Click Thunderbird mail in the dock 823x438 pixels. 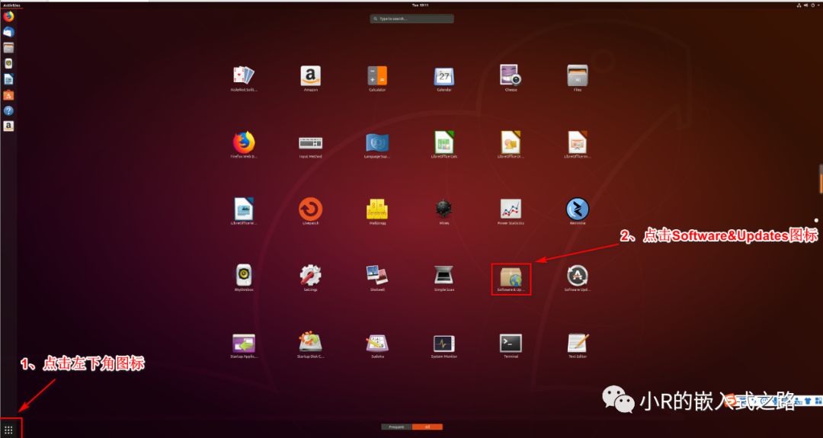point(8,32)
